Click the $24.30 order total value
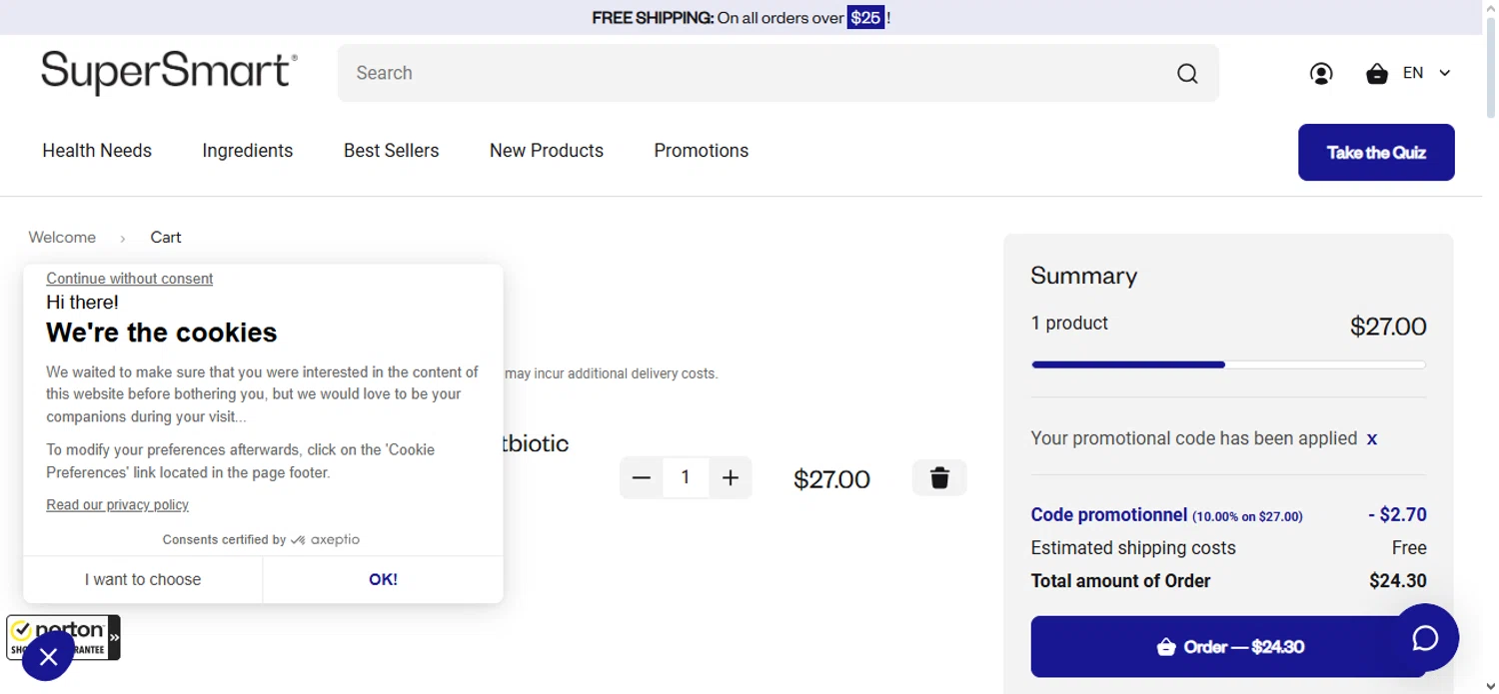Viewport: 1499px width, 694px height. (x=1398, y=581)
